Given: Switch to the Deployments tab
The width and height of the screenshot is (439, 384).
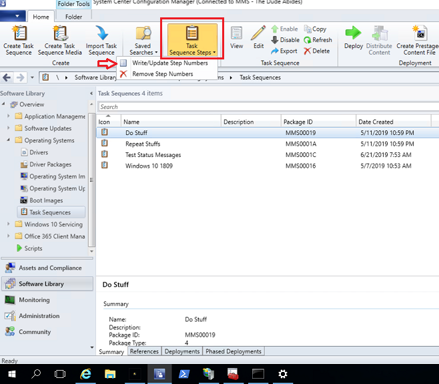Looking at the screenshot, I should [182, 351].
